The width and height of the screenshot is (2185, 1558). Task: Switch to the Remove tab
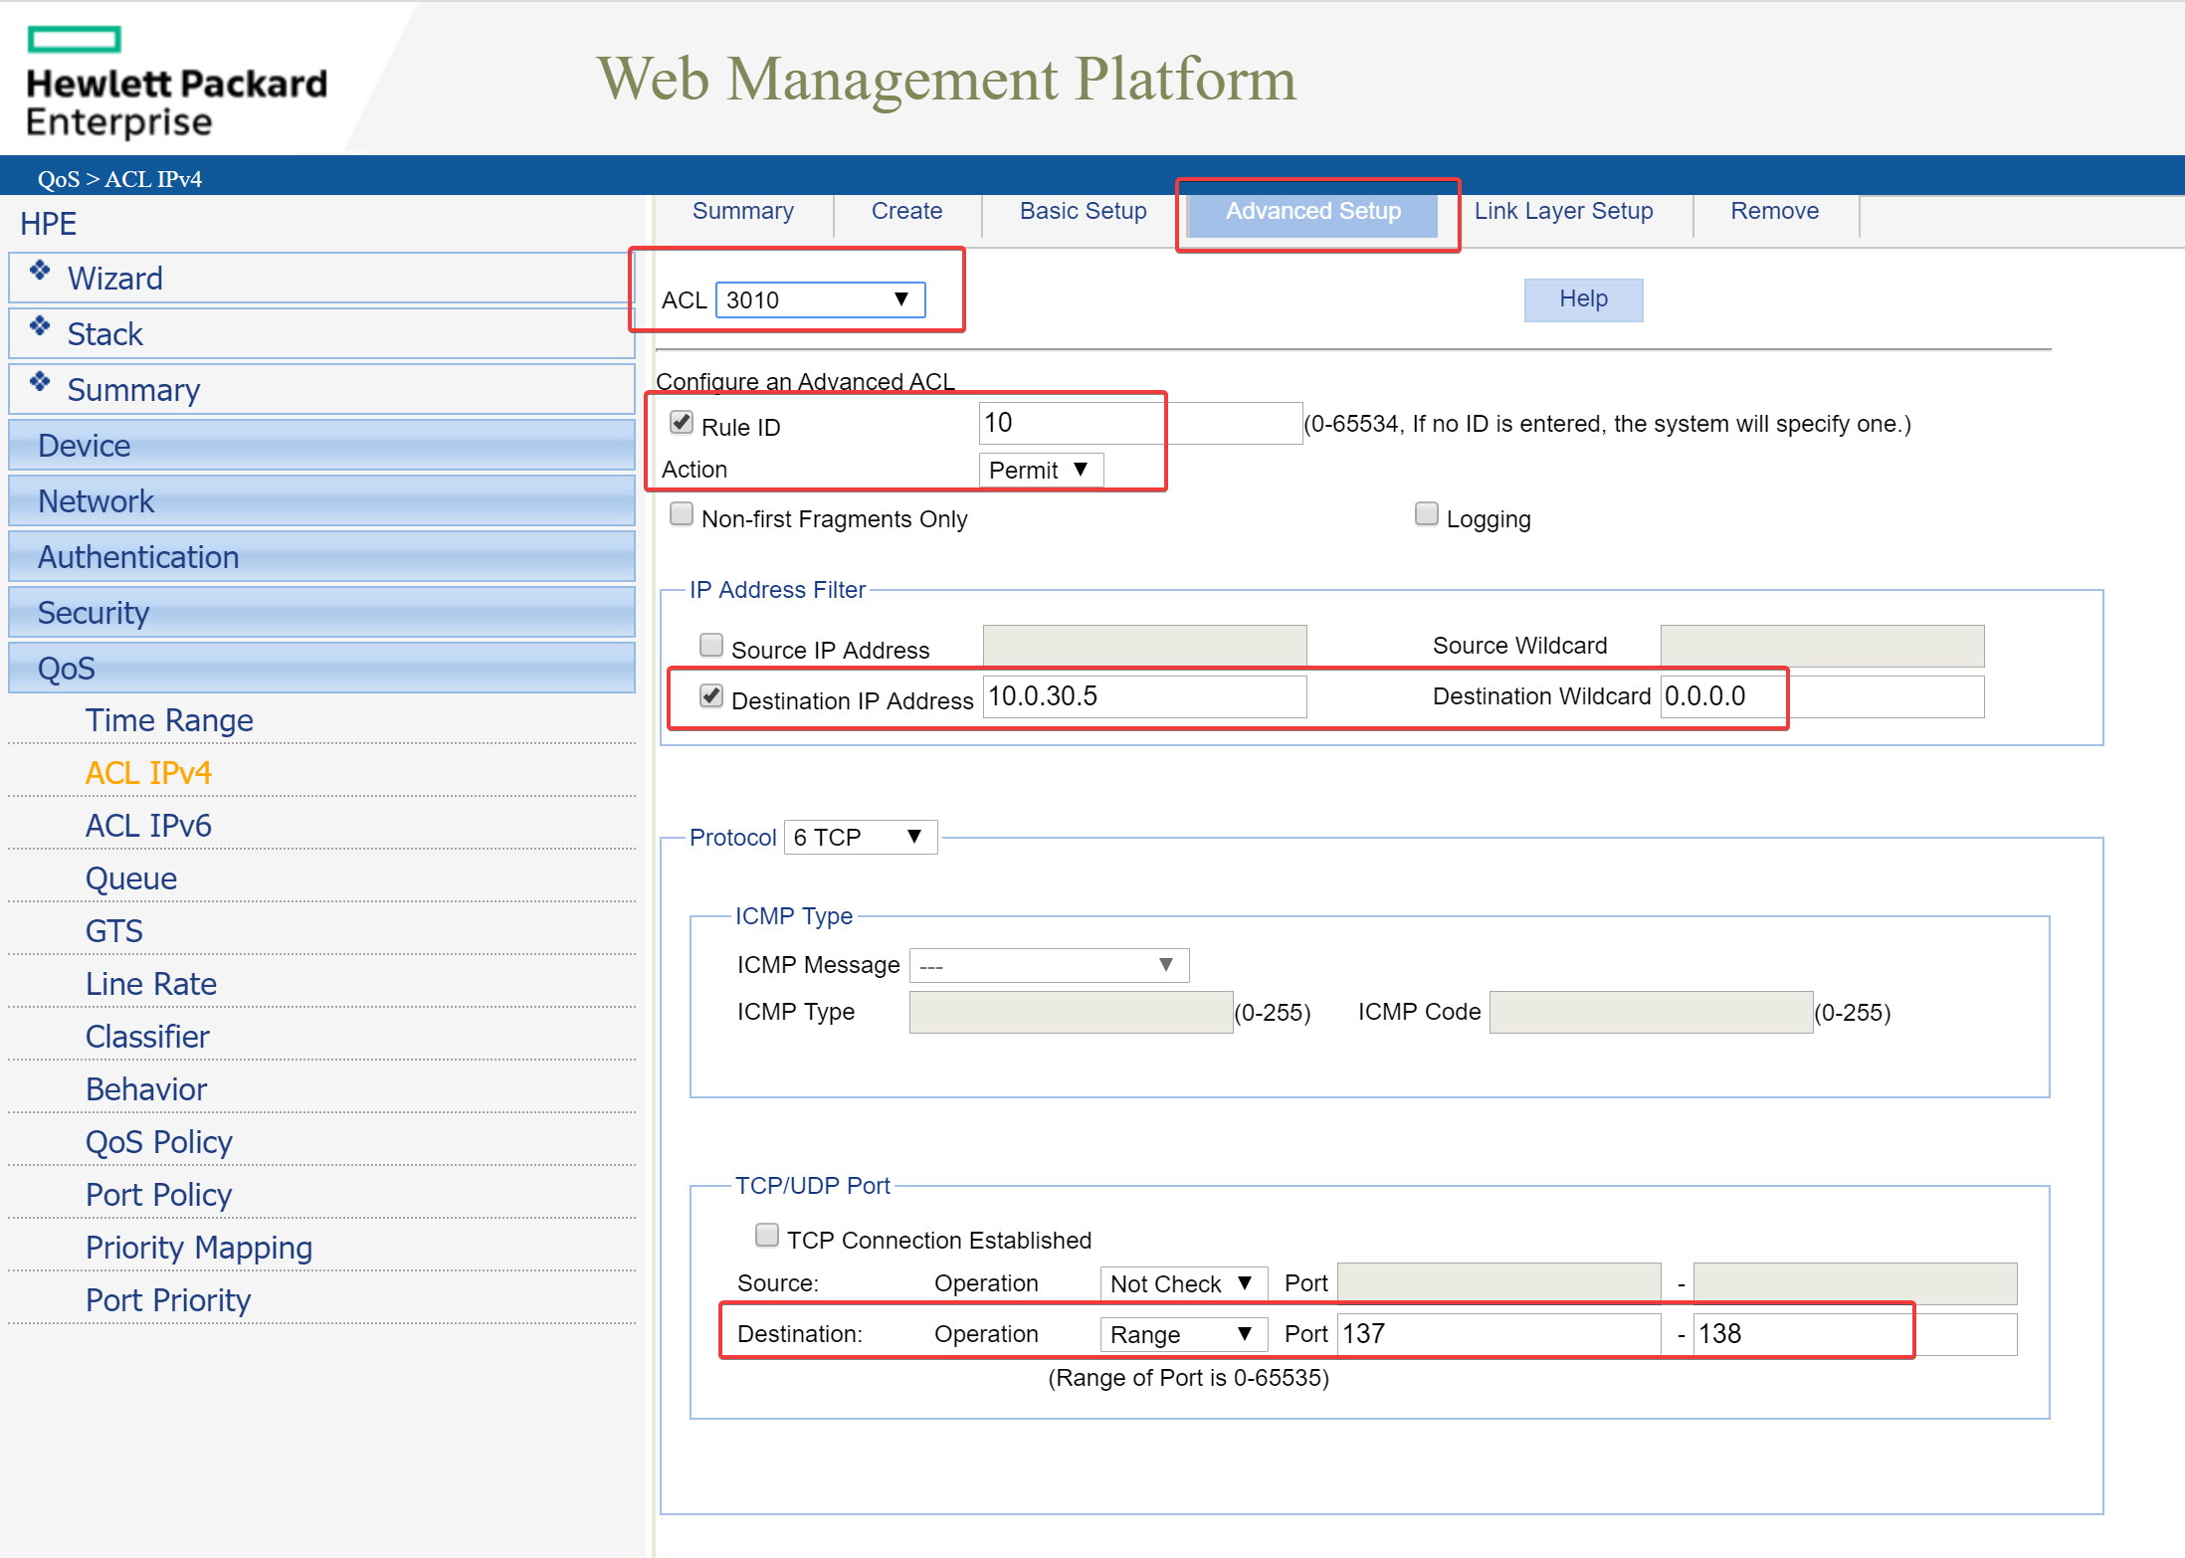click(1775, 211)
